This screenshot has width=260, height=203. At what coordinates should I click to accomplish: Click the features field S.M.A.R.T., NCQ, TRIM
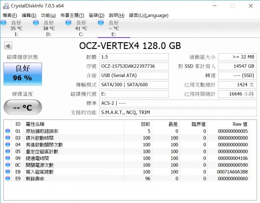(x=178, y=113)
